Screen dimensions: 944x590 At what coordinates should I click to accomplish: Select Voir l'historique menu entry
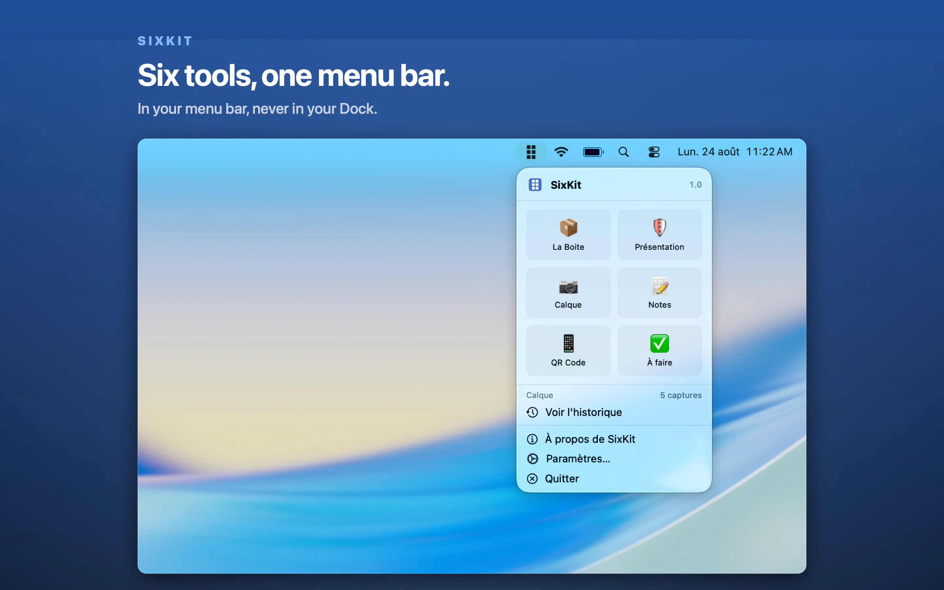coord(614,412)
